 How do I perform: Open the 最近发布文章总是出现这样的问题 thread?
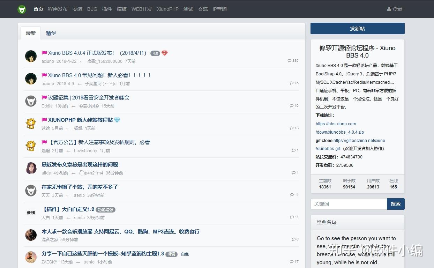tap(80, 165)
